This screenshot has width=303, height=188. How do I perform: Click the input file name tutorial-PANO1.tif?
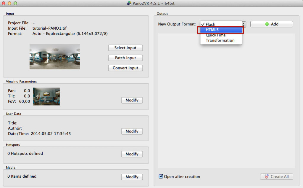(49, 28)
